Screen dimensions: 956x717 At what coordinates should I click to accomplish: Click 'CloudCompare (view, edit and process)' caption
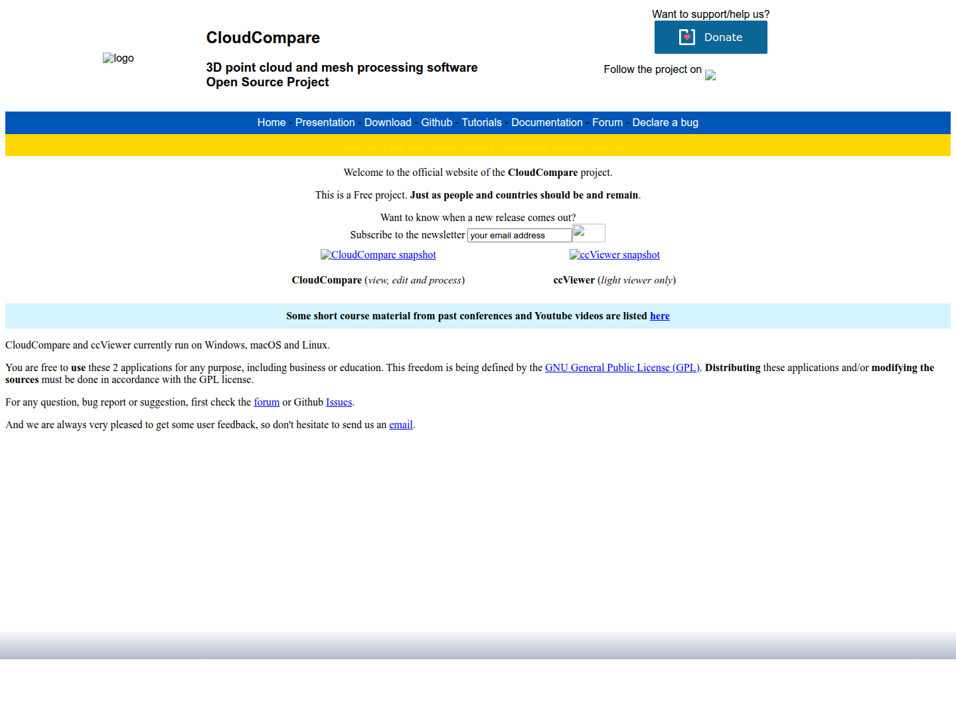pos(378,280)
